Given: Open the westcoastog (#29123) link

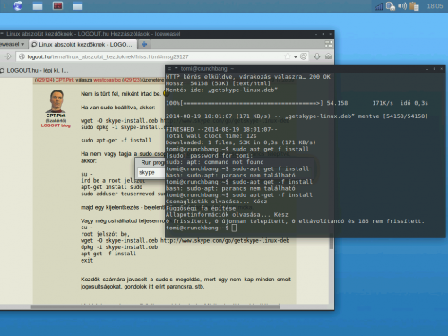Looking at the screenshot, I should tap(116, 80).
